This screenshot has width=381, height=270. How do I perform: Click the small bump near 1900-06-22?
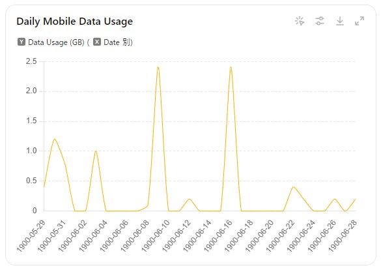coord(293,187)
